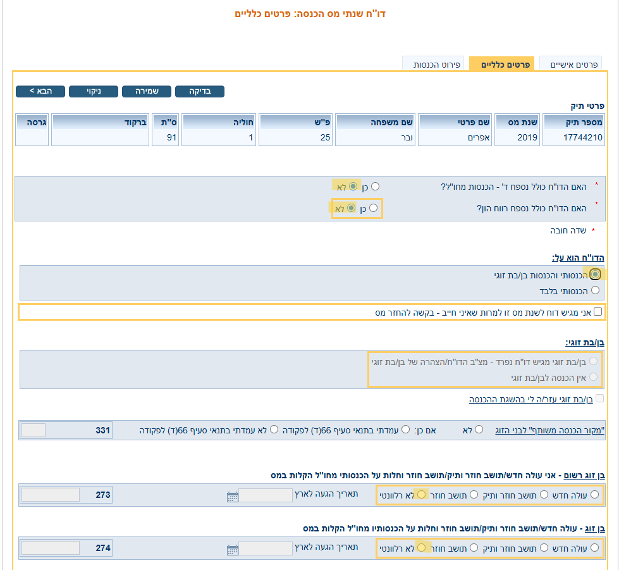This screenshot has width=619, height=570.
Task: Click the בדיקה button
Action: (200, 91)
